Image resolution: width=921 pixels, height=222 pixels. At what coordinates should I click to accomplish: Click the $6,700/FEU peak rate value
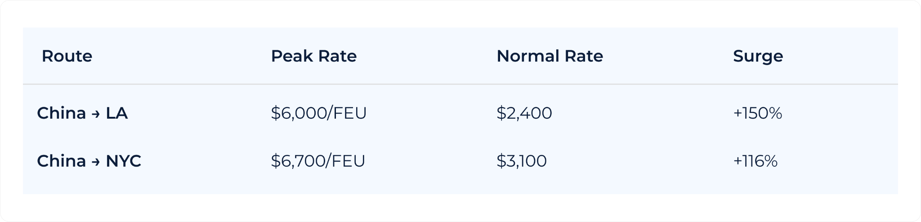coord(318,161)
